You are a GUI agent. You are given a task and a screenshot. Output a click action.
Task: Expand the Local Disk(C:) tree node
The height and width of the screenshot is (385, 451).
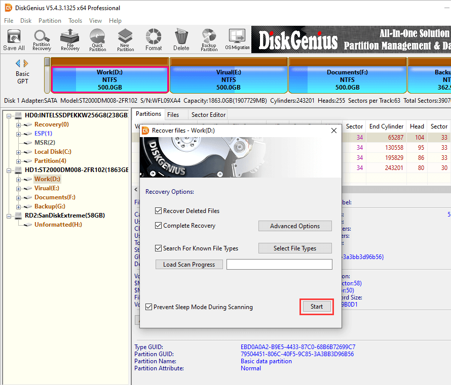(x=19, y=152)
